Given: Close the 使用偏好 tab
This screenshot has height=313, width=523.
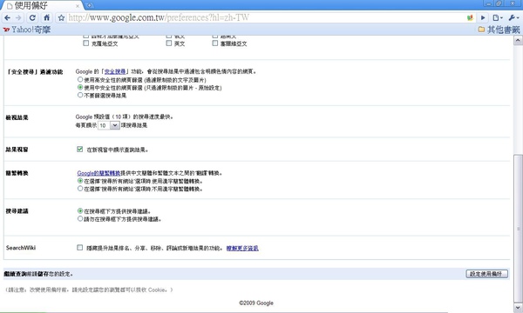Looking at the screenshot, I should [x=78, y=6].
